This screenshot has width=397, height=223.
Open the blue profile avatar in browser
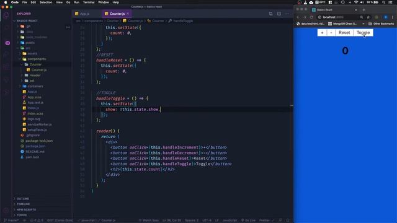point(386,17)
